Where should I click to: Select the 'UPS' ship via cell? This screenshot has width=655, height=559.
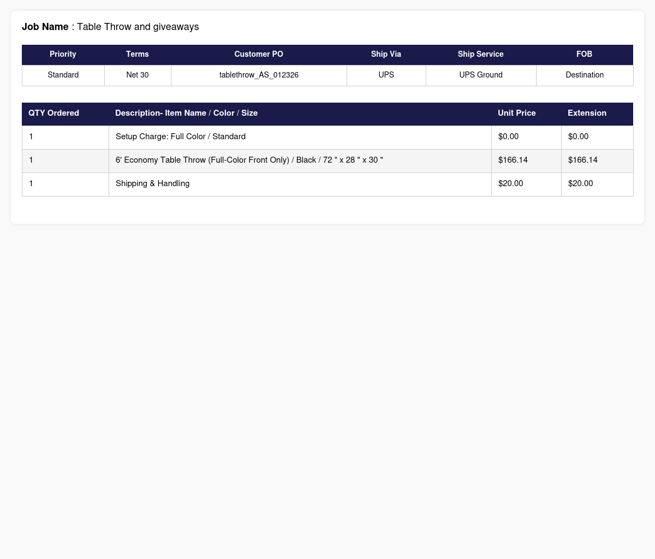(x=386, y=75)
